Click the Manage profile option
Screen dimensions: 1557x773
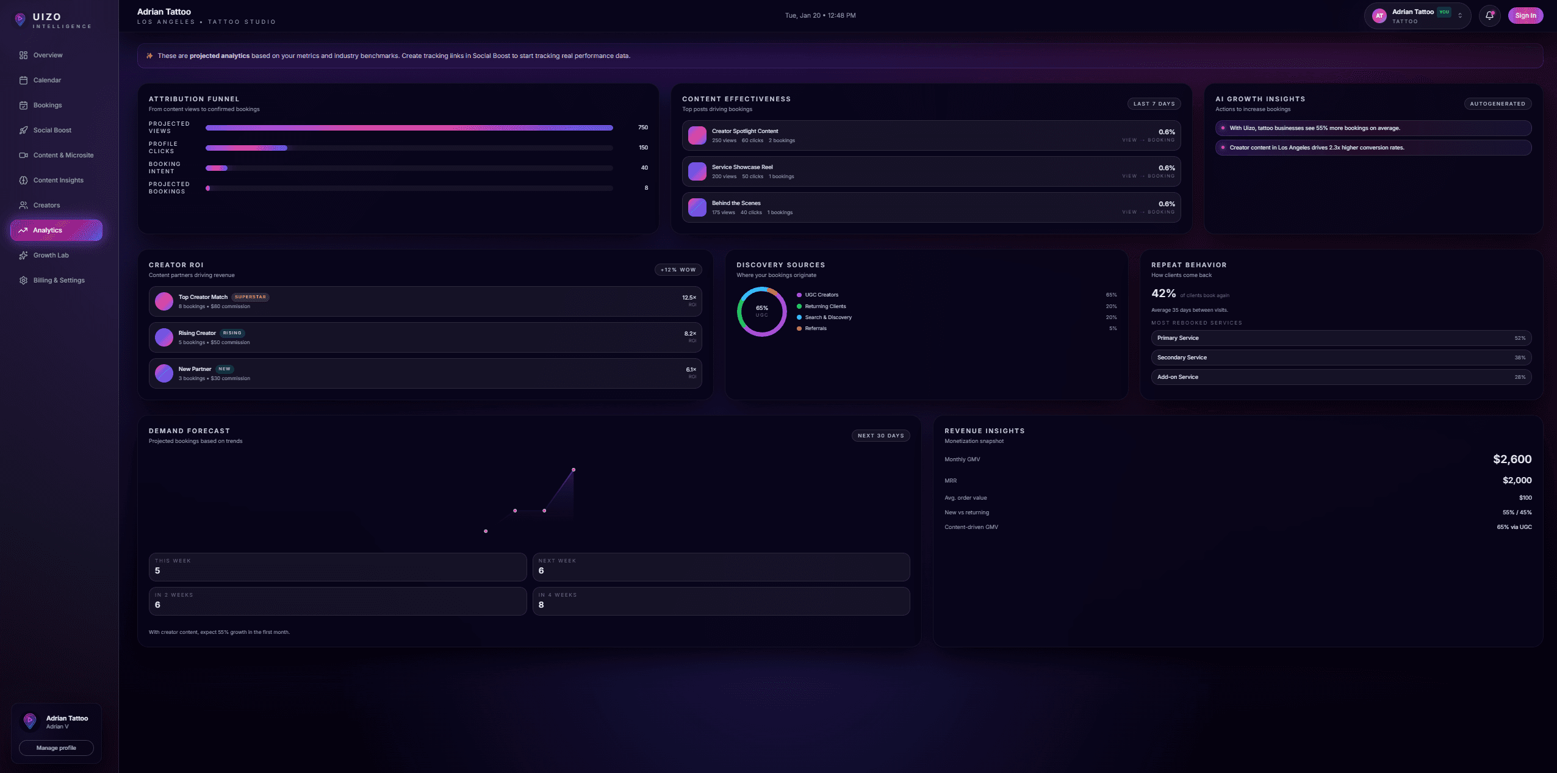click(56, 747)
